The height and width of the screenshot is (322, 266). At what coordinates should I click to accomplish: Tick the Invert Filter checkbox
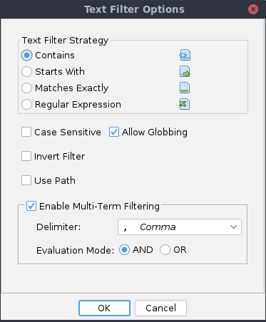point(26,156)
